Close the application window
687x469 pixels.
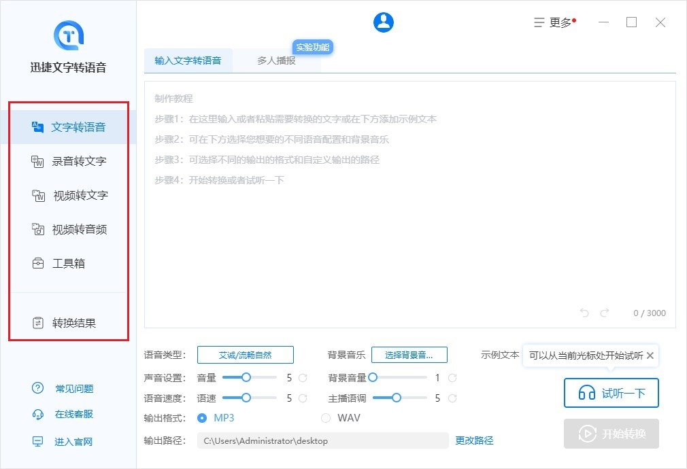coord(660,22)
